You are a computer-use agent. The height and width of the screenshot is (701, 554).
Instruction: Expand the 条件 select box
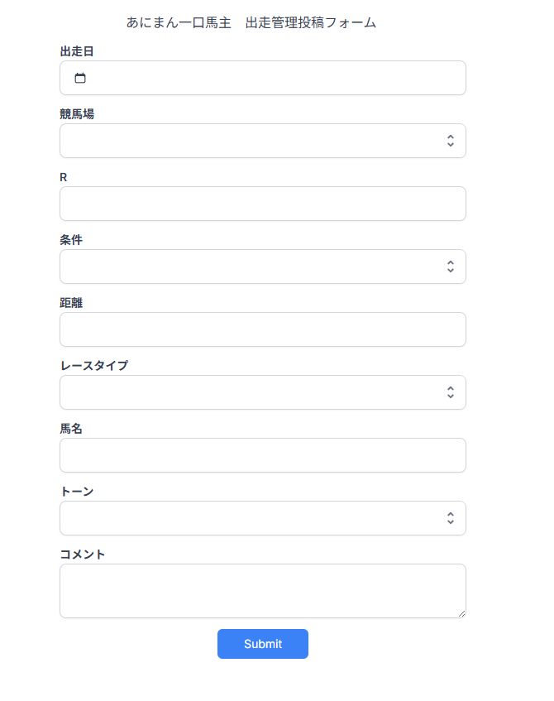click(248, 266)
